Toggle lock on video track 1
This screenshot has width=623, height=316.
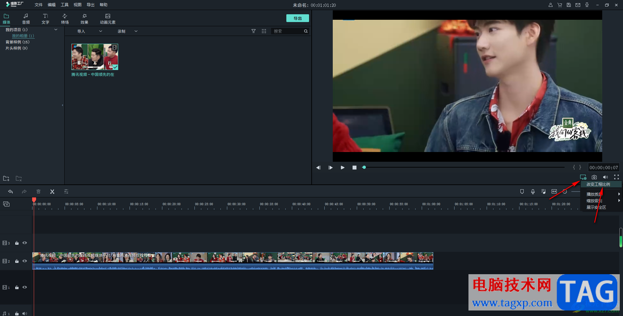coord(17,287)
